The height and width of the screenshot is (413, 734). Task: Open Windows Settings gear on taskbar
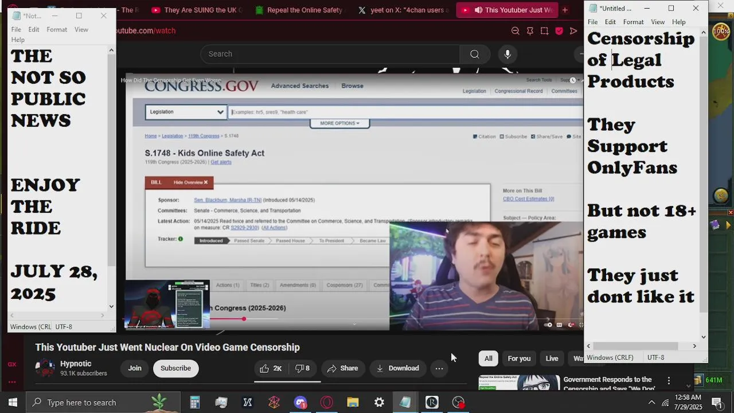379,403
